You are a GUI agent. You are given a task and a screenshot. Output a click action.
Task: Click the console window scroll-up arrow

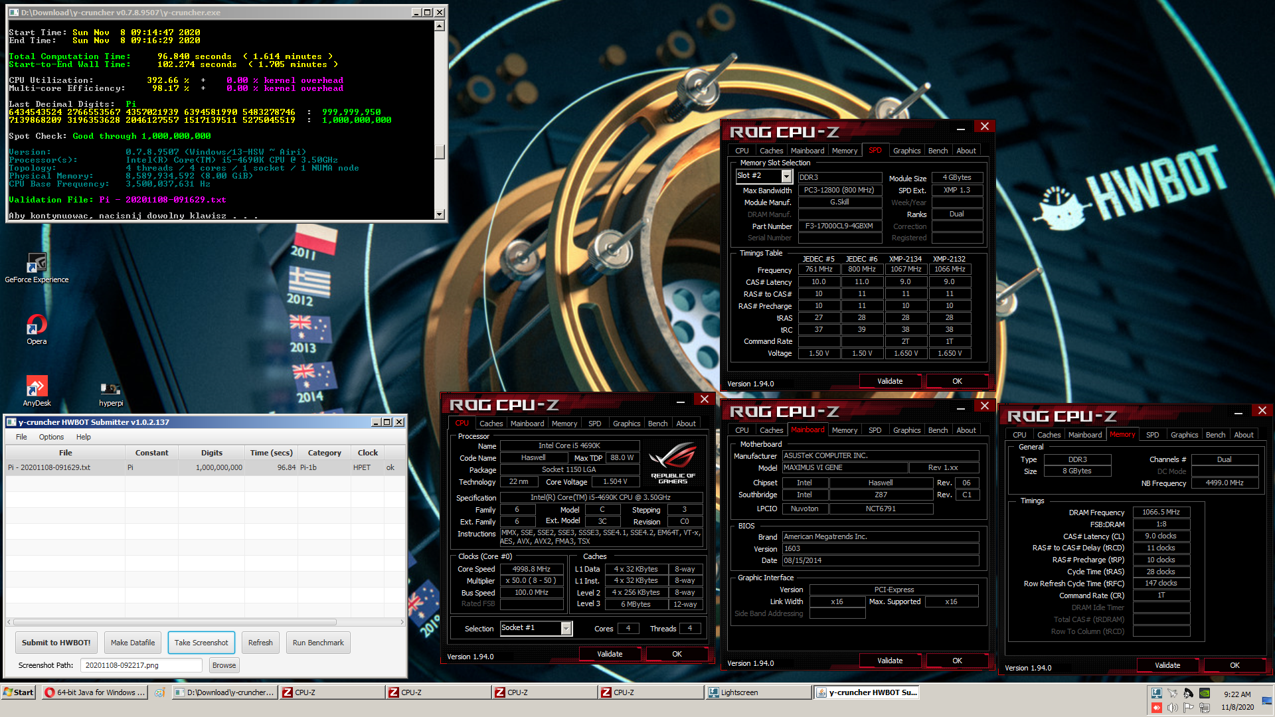pyautogui.click(x=439, y=26)
